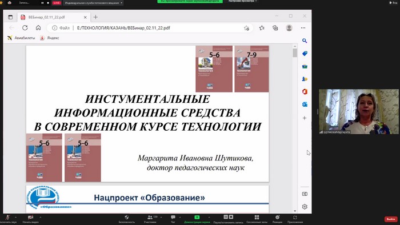
Task: Click the View (Вид) button top right
Action: click(393, 2)
